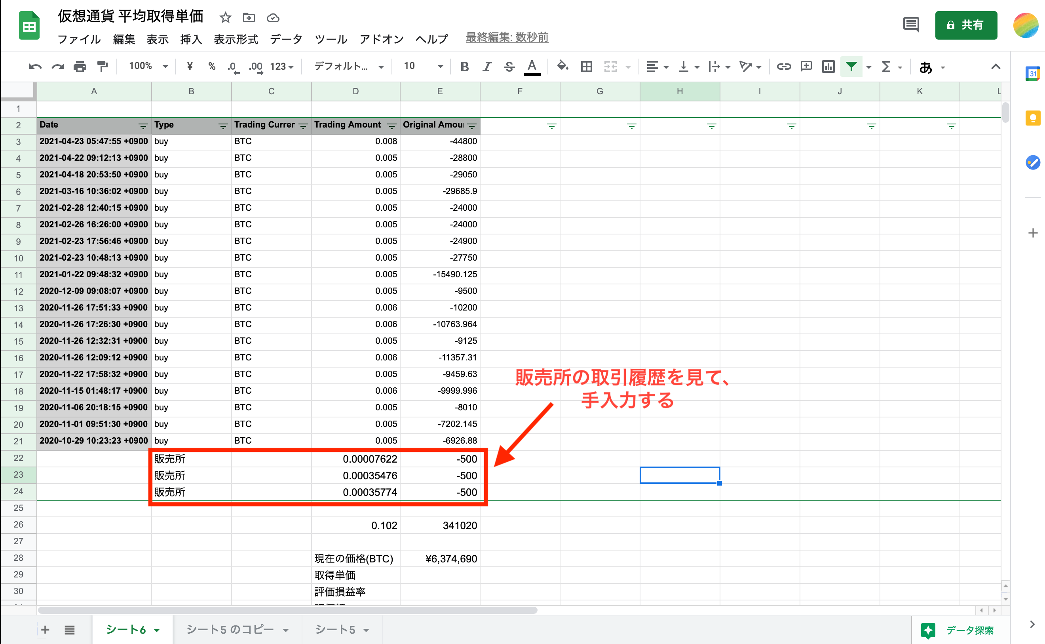
Task: Click the borders grid icon
Action: tap(587, 67)
